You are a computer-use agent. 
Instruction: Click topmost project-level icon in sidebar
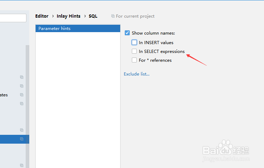(22, 77)
